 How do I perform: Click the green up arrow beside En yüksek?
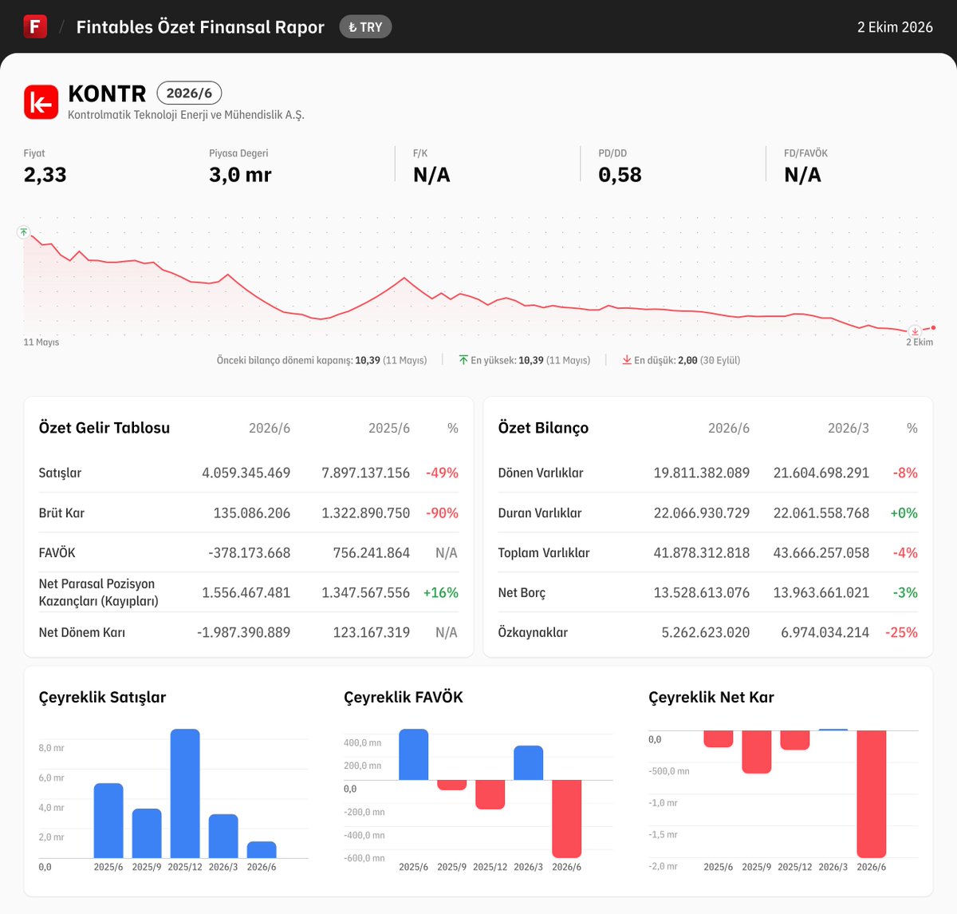pyautogui.click(x=463, y=360)
